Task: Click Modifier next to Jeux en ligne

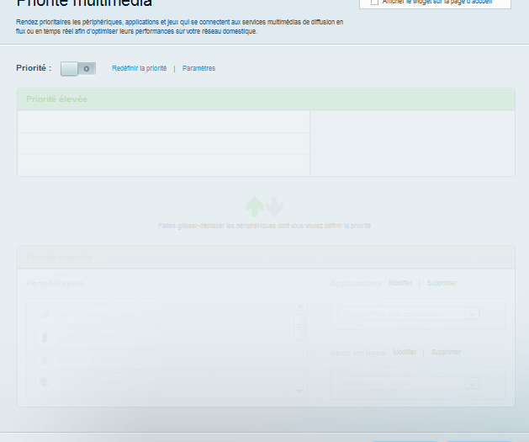Action: click(x=405, y=352)
